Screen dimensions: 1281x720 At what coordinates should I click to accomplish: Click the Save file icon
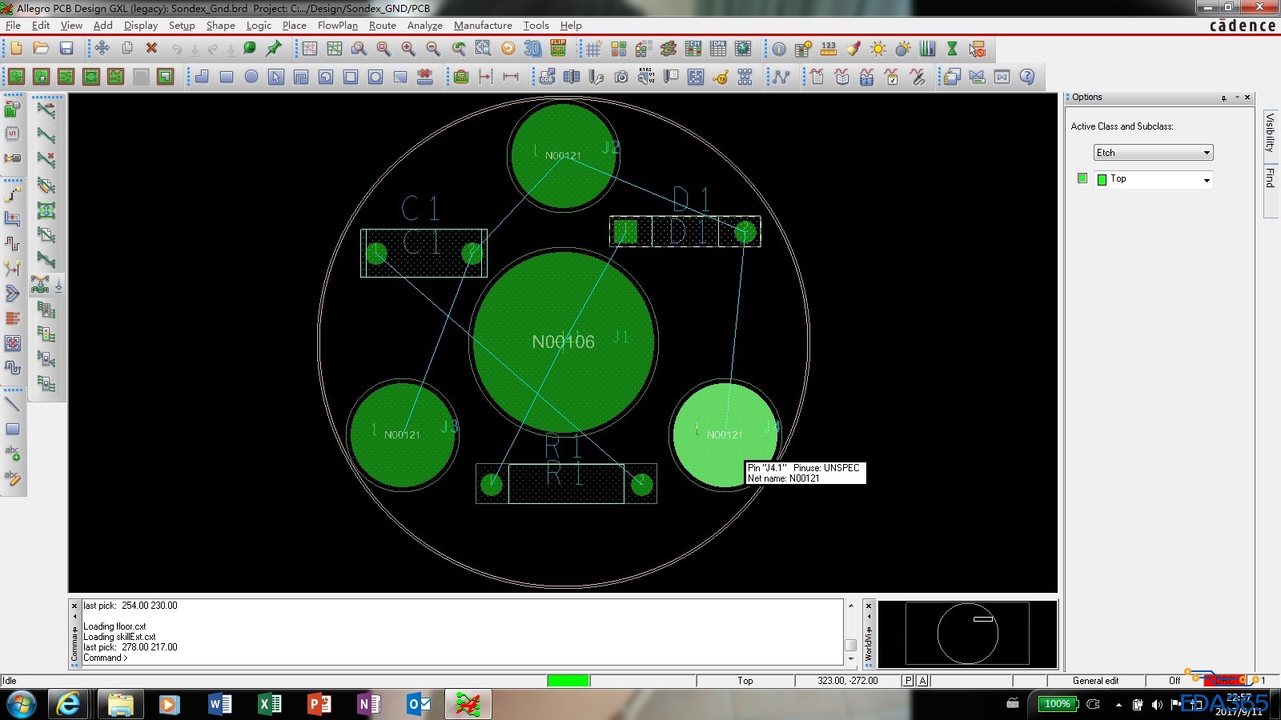[66, 49]
